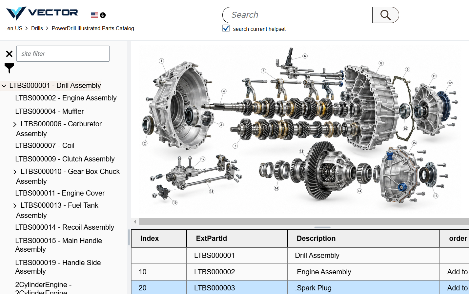Click callout 12 on the end cover

(x=450, y=83)
